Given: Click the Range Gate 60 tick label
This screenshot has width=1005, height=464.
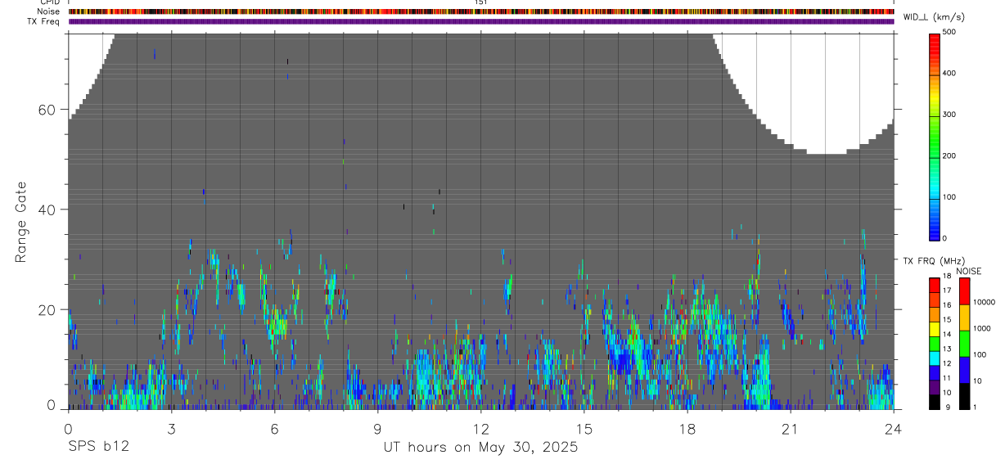Looking at the screenshot, I should pyautogui.click(x=44, y=110).
